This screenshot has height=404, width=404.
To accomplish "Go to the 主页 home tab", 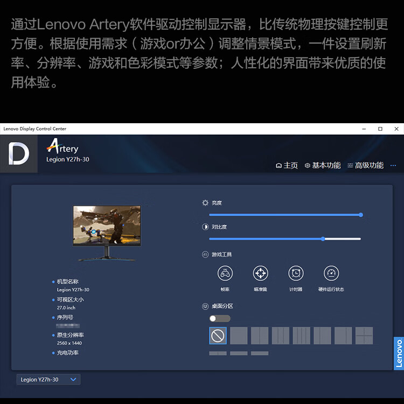I will click(x=287, y=165).
